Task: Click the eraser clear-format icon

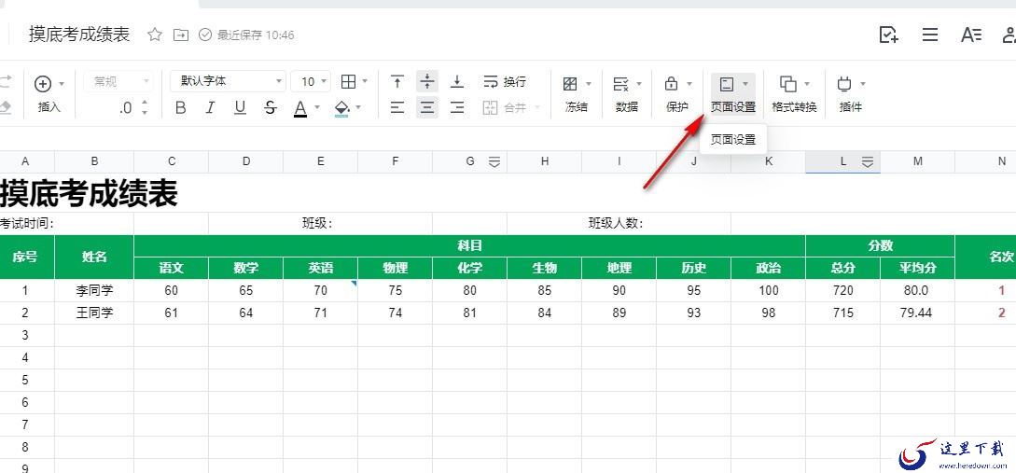Action: 6,107
